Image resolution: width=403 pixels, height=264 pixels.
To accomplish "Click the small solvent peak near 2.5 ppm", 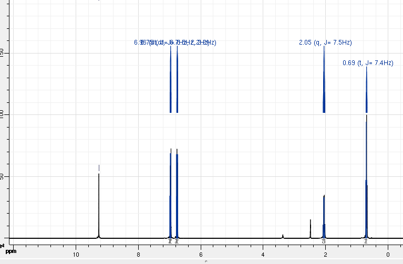I will point(311,228).
